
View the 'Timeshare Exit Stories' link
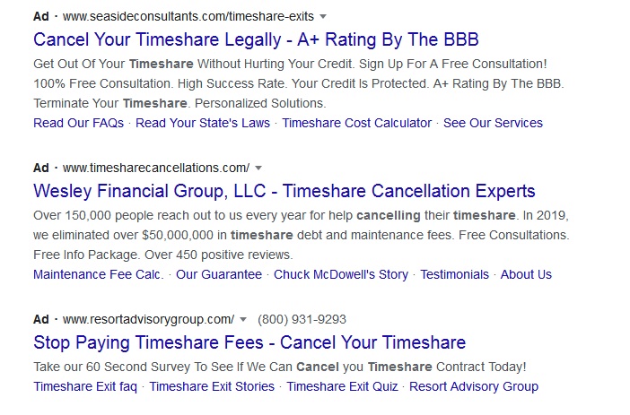click(x=212, y=386)
